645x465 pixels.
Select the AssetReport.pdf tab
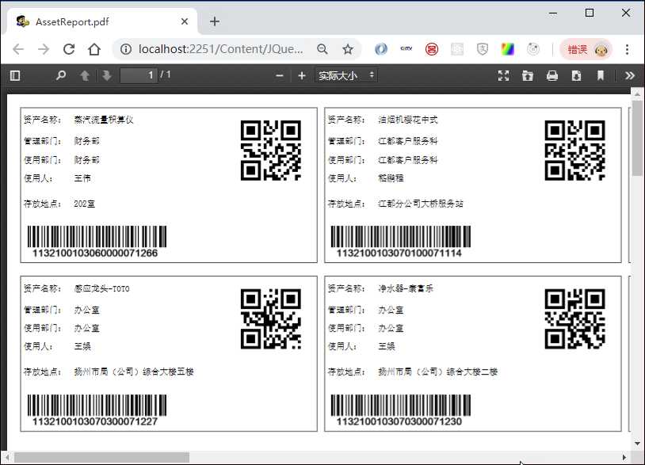point(102,21)
